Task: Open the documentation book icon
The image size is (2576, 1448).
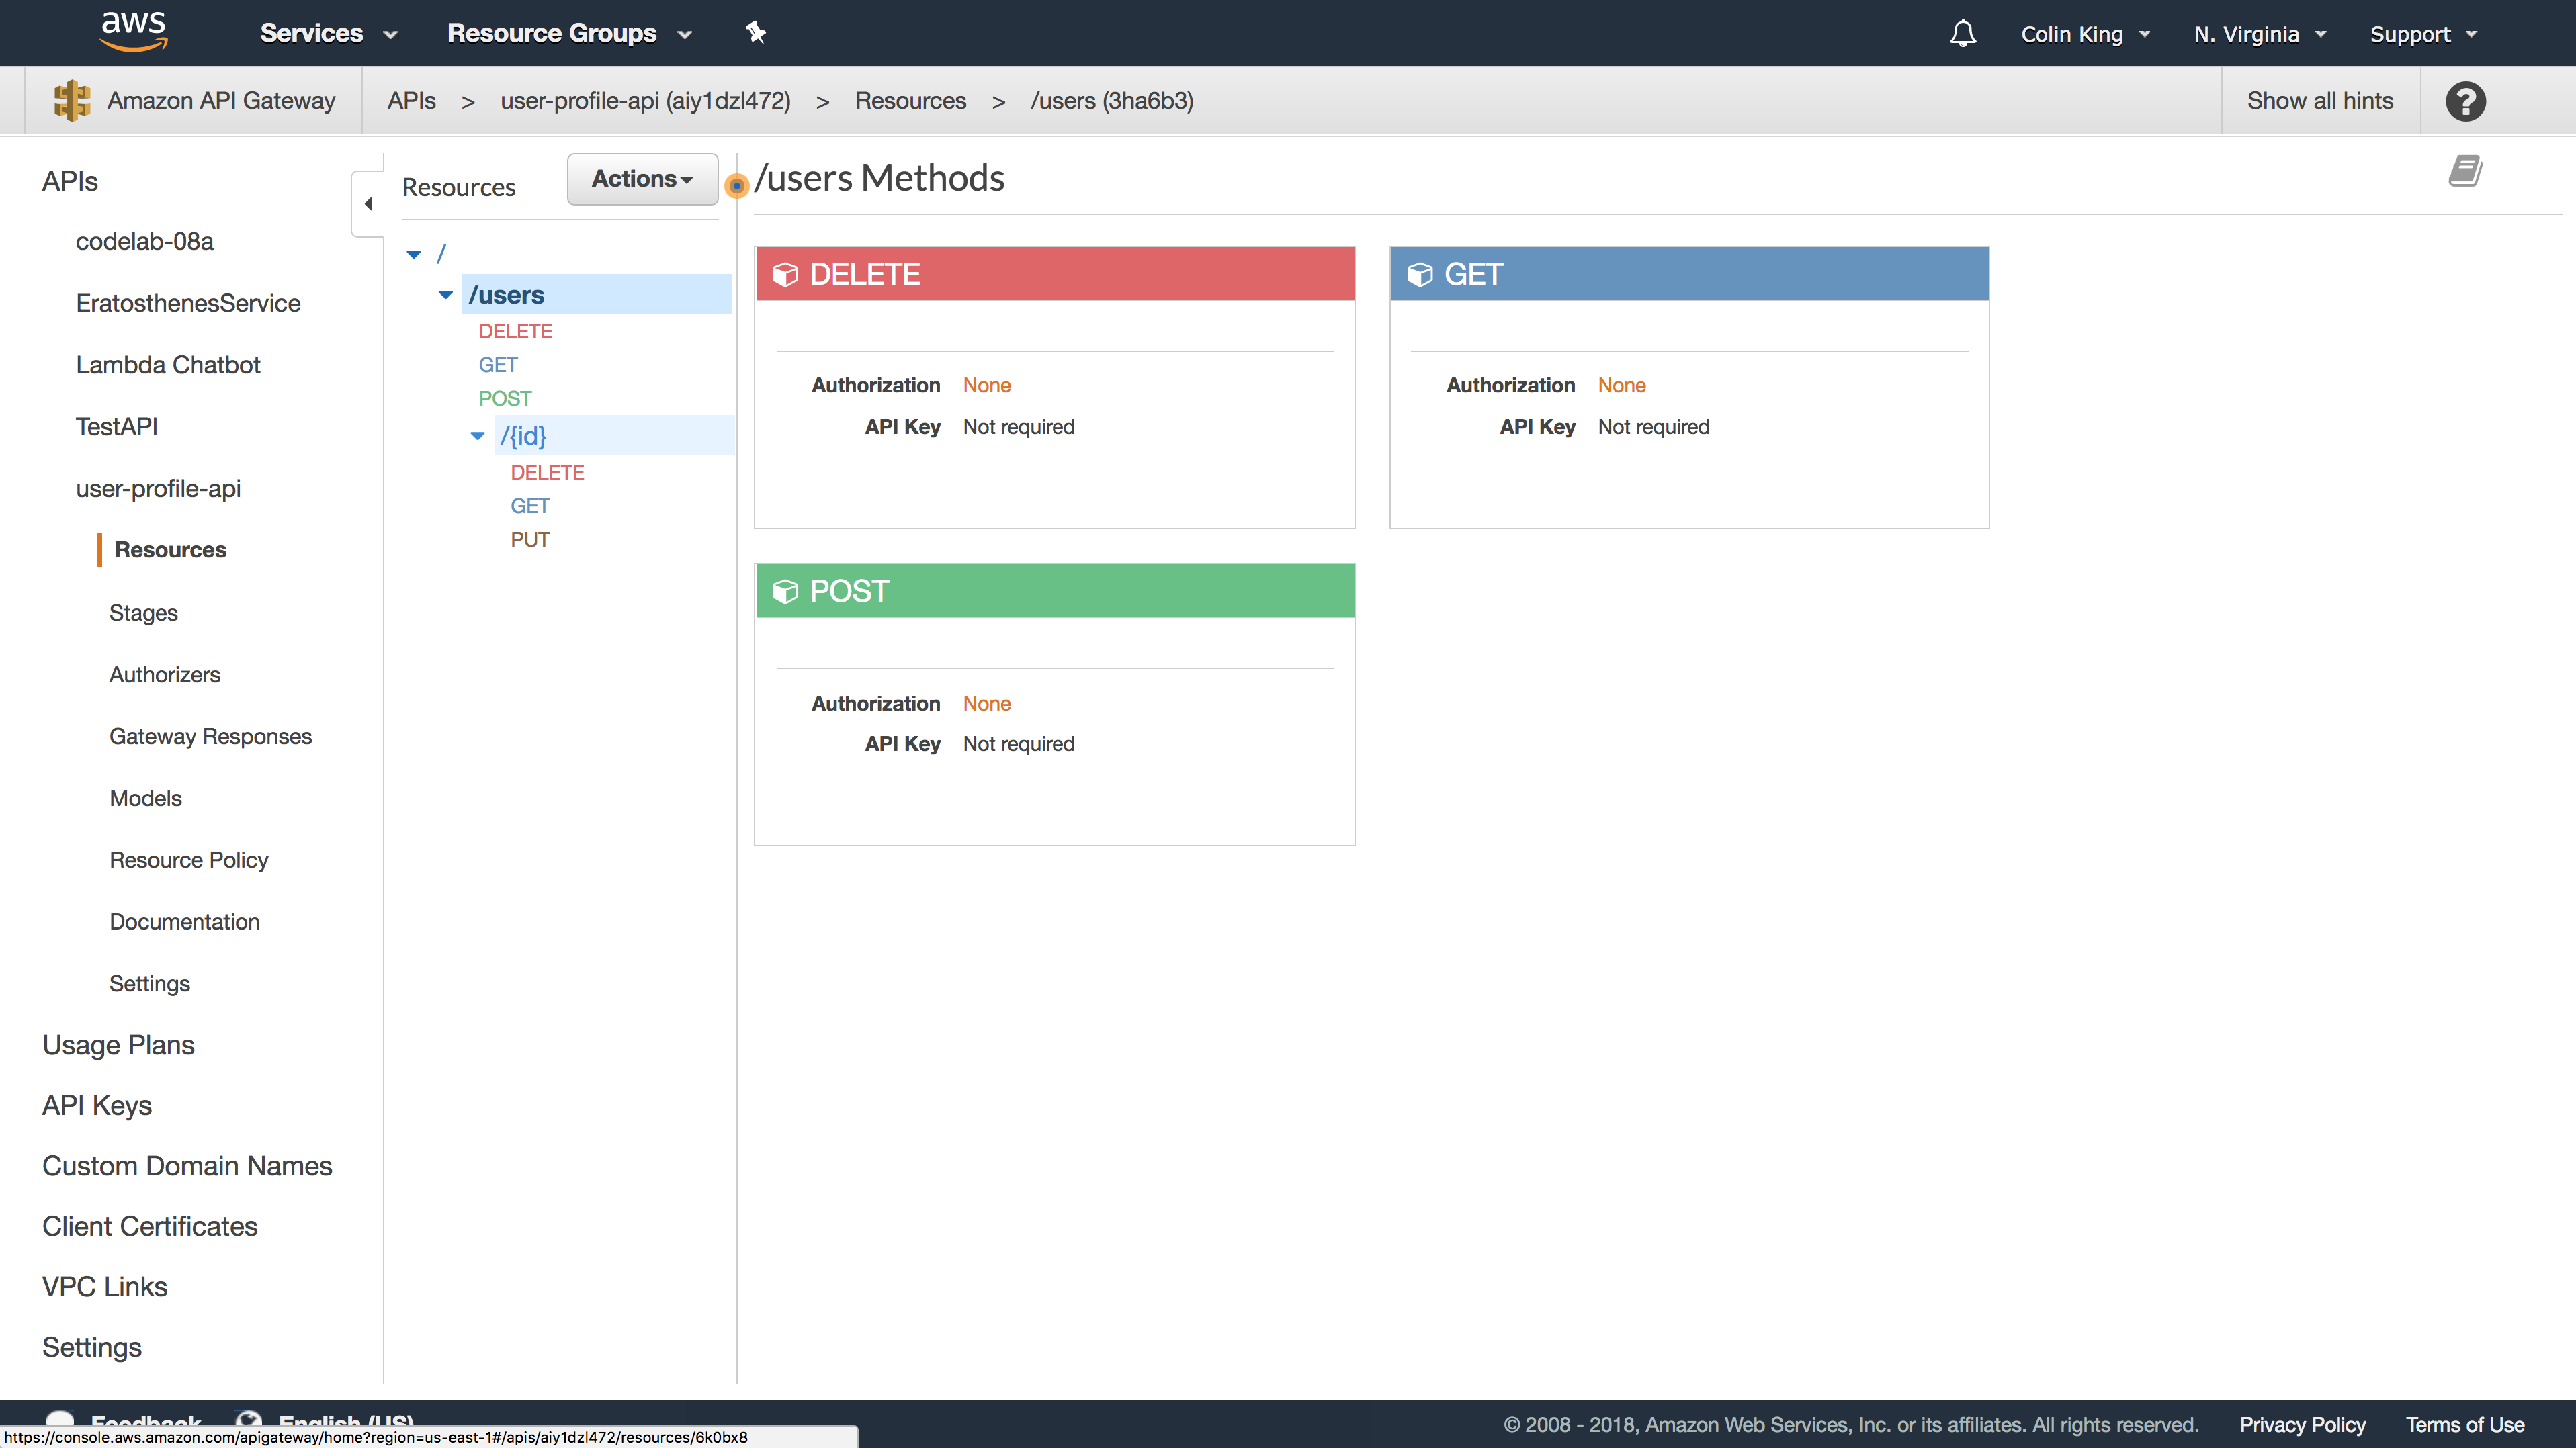Action: pos(2465,171)
